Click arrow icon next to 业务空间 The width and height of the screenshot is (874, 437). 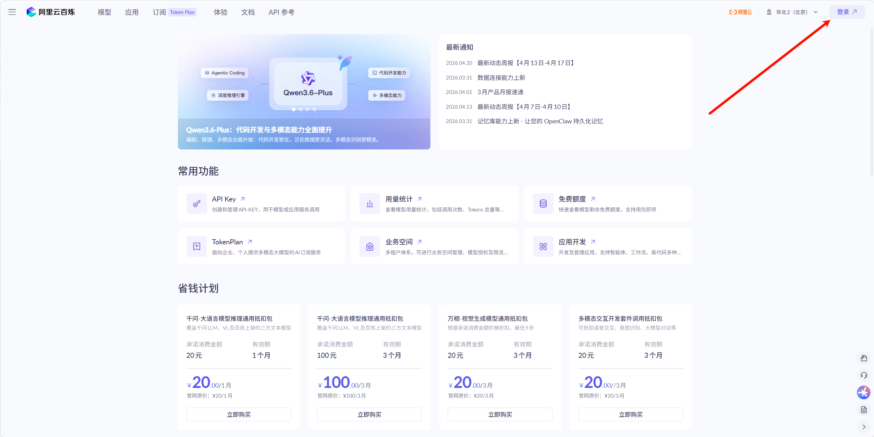pyautogui.click(x=420, y=242)
